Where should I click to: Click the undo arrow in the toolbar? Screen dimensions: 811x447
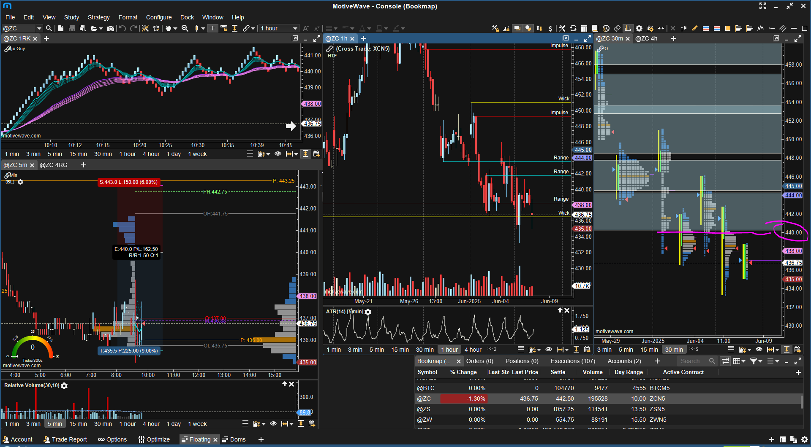(122, 28)
